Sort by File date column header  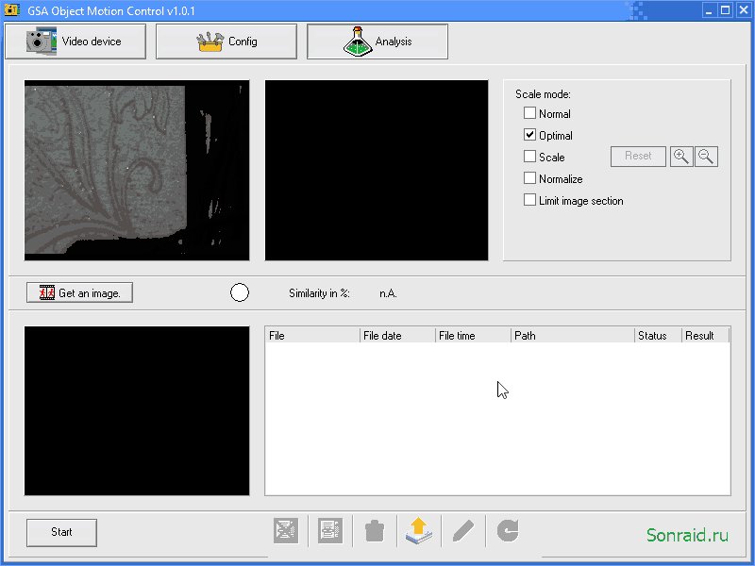(x=397, y=336)
